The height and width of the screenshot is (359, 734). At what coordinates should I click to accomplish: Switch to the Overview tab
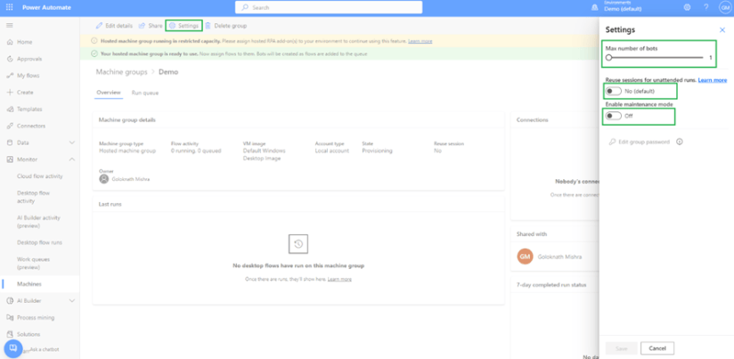(x=109, y=93)
